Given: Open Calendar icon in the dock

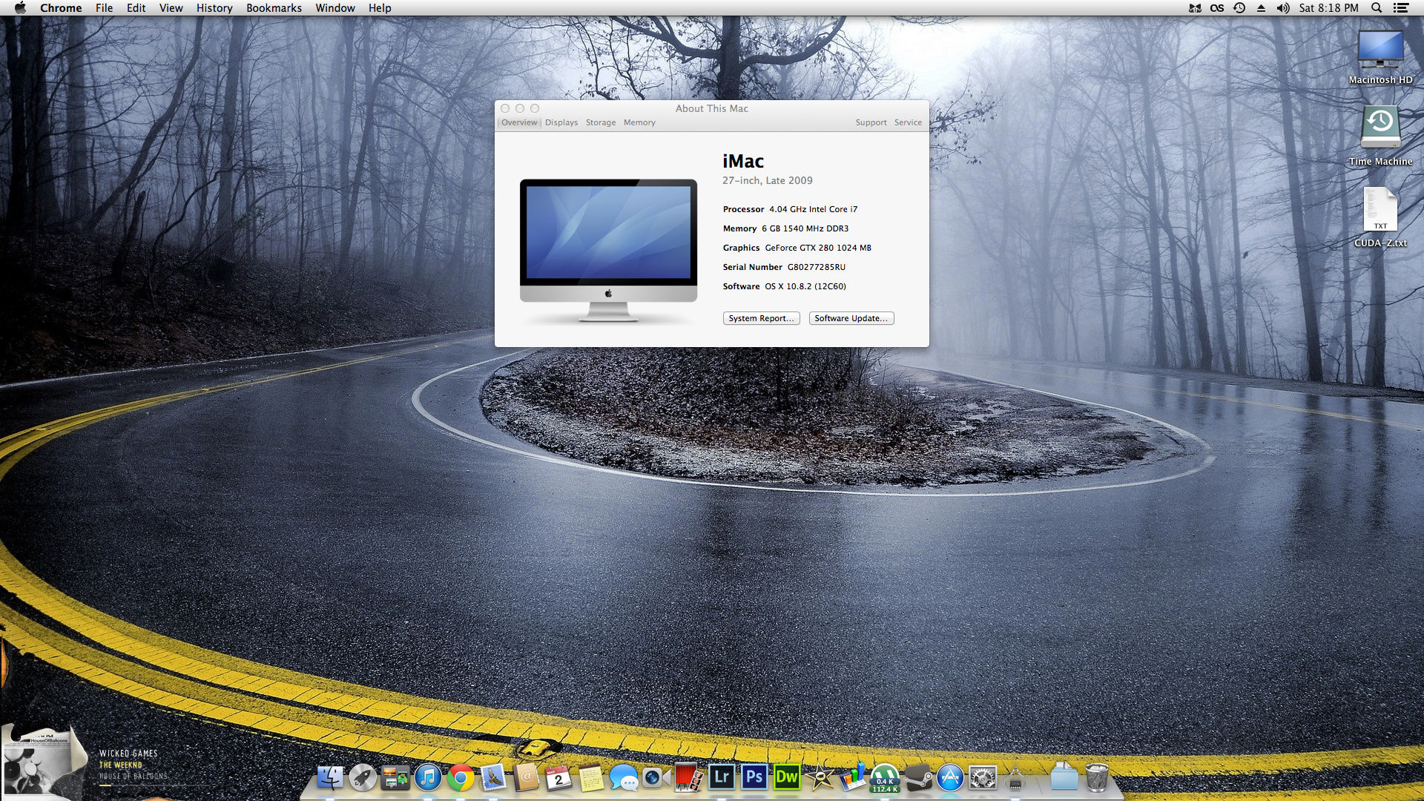Looking at the screenshot, I should (558, 777).
